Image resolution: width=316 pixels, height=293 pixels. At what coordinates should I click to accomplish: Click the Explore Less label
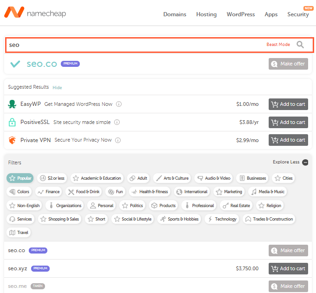(x=286, y=162)
